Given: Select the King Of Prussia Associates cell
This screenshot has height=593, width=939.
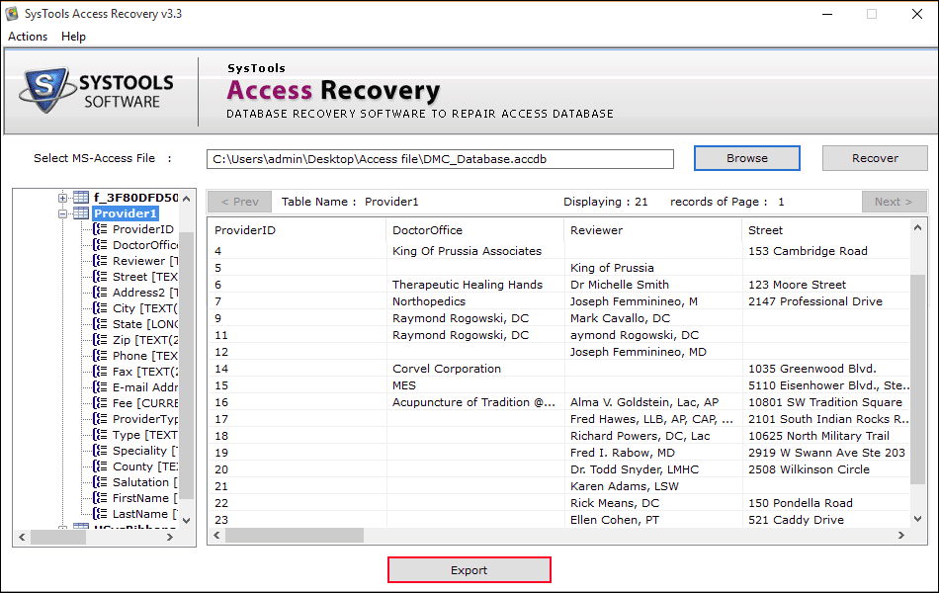Looking at the screenshot, I should coord(474,251).
